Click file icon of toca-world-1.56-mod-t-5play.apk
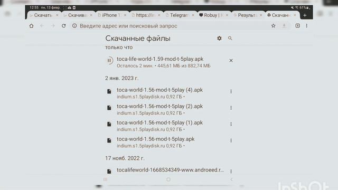This screenshot has width=338, height=190. tap(109, 140)
